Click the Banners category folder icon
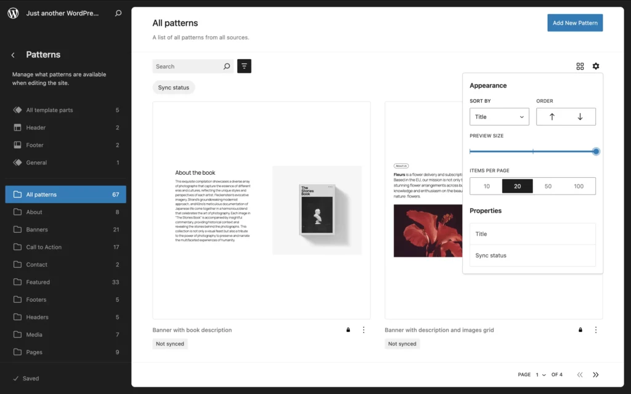 pos(17,229)
